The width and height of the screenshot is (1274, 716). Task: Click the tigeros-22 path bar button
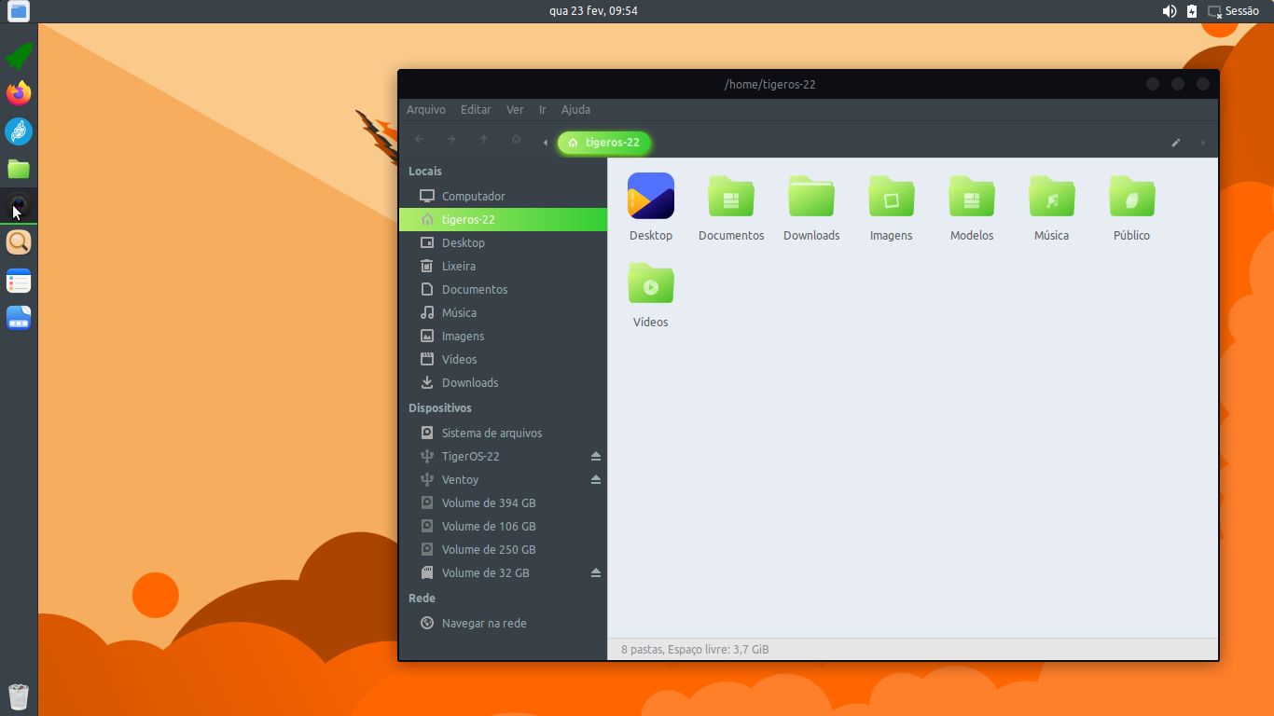pos(604,143)
